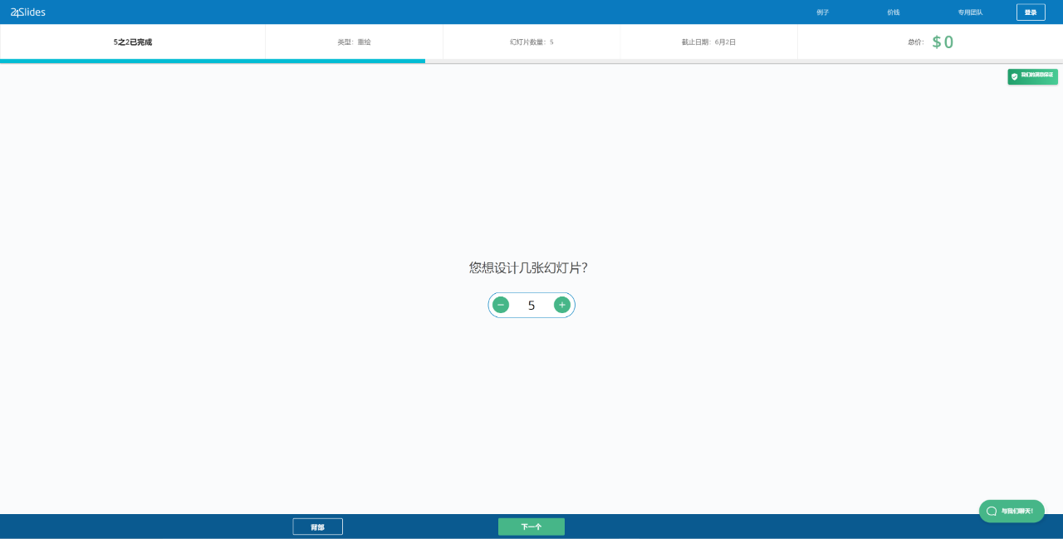Click the 幻灯片数量: 5 summary field
Viewport: 1063px width, 539px height.
click(531, 42)
